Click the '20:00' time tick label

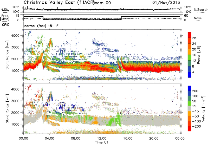(x=154, y=139)
